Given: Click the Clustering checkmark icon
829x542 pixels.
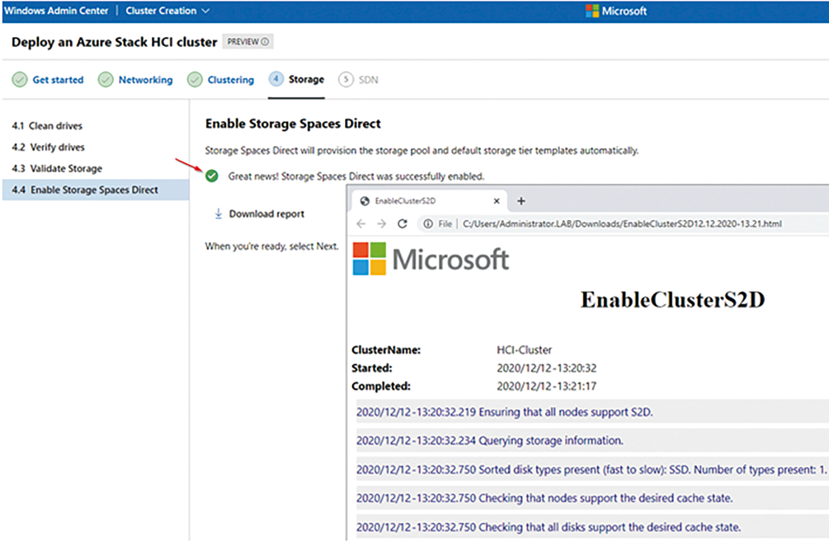Looking at the screenshot, I should [195, 80].
